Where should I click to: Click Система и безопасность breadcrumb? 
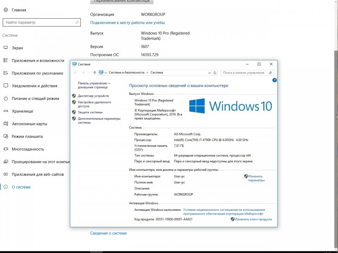pos(126,73)
